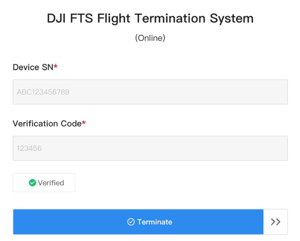Click the red asterisk after Device SN
300x241 pixels.
tap(56, 67)
